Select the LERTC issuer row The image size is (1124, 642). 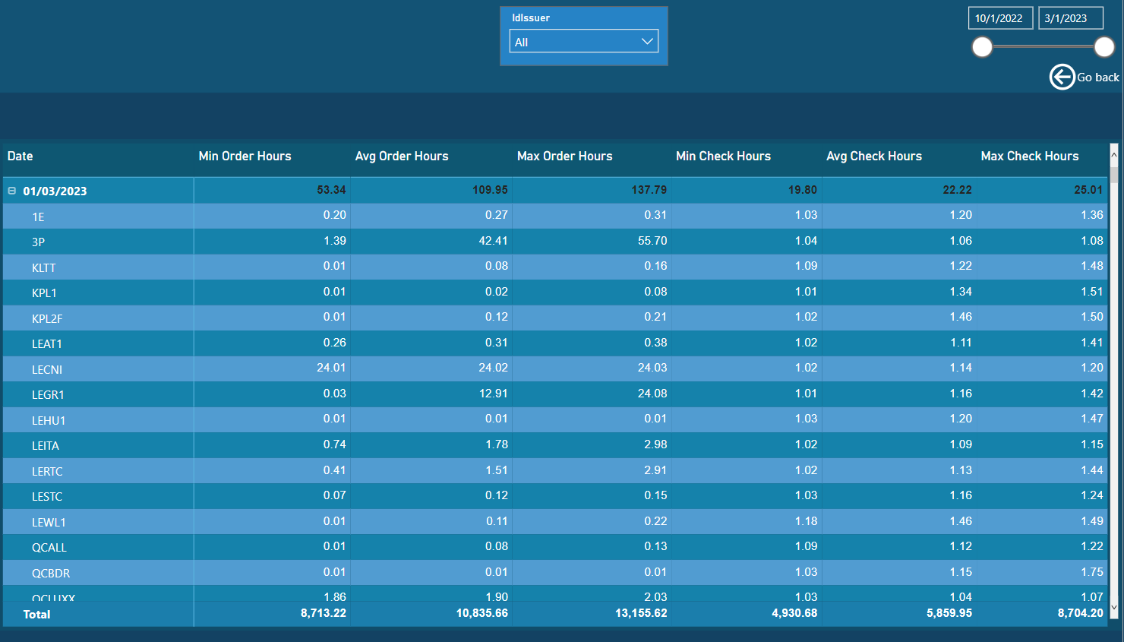click(x=554, y=471)
